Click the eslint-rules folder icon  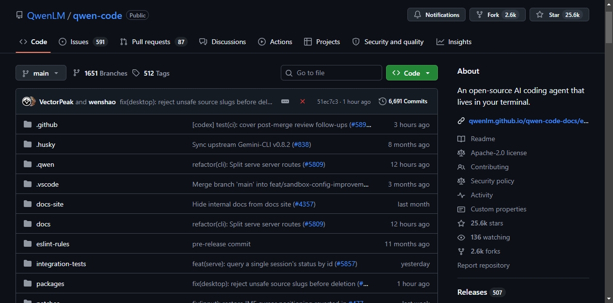click(28, 244)
